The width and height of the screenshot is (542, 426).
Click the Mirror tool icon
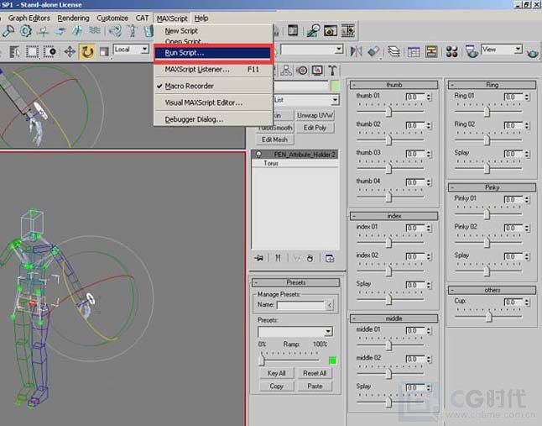click(x=356, y=51)
